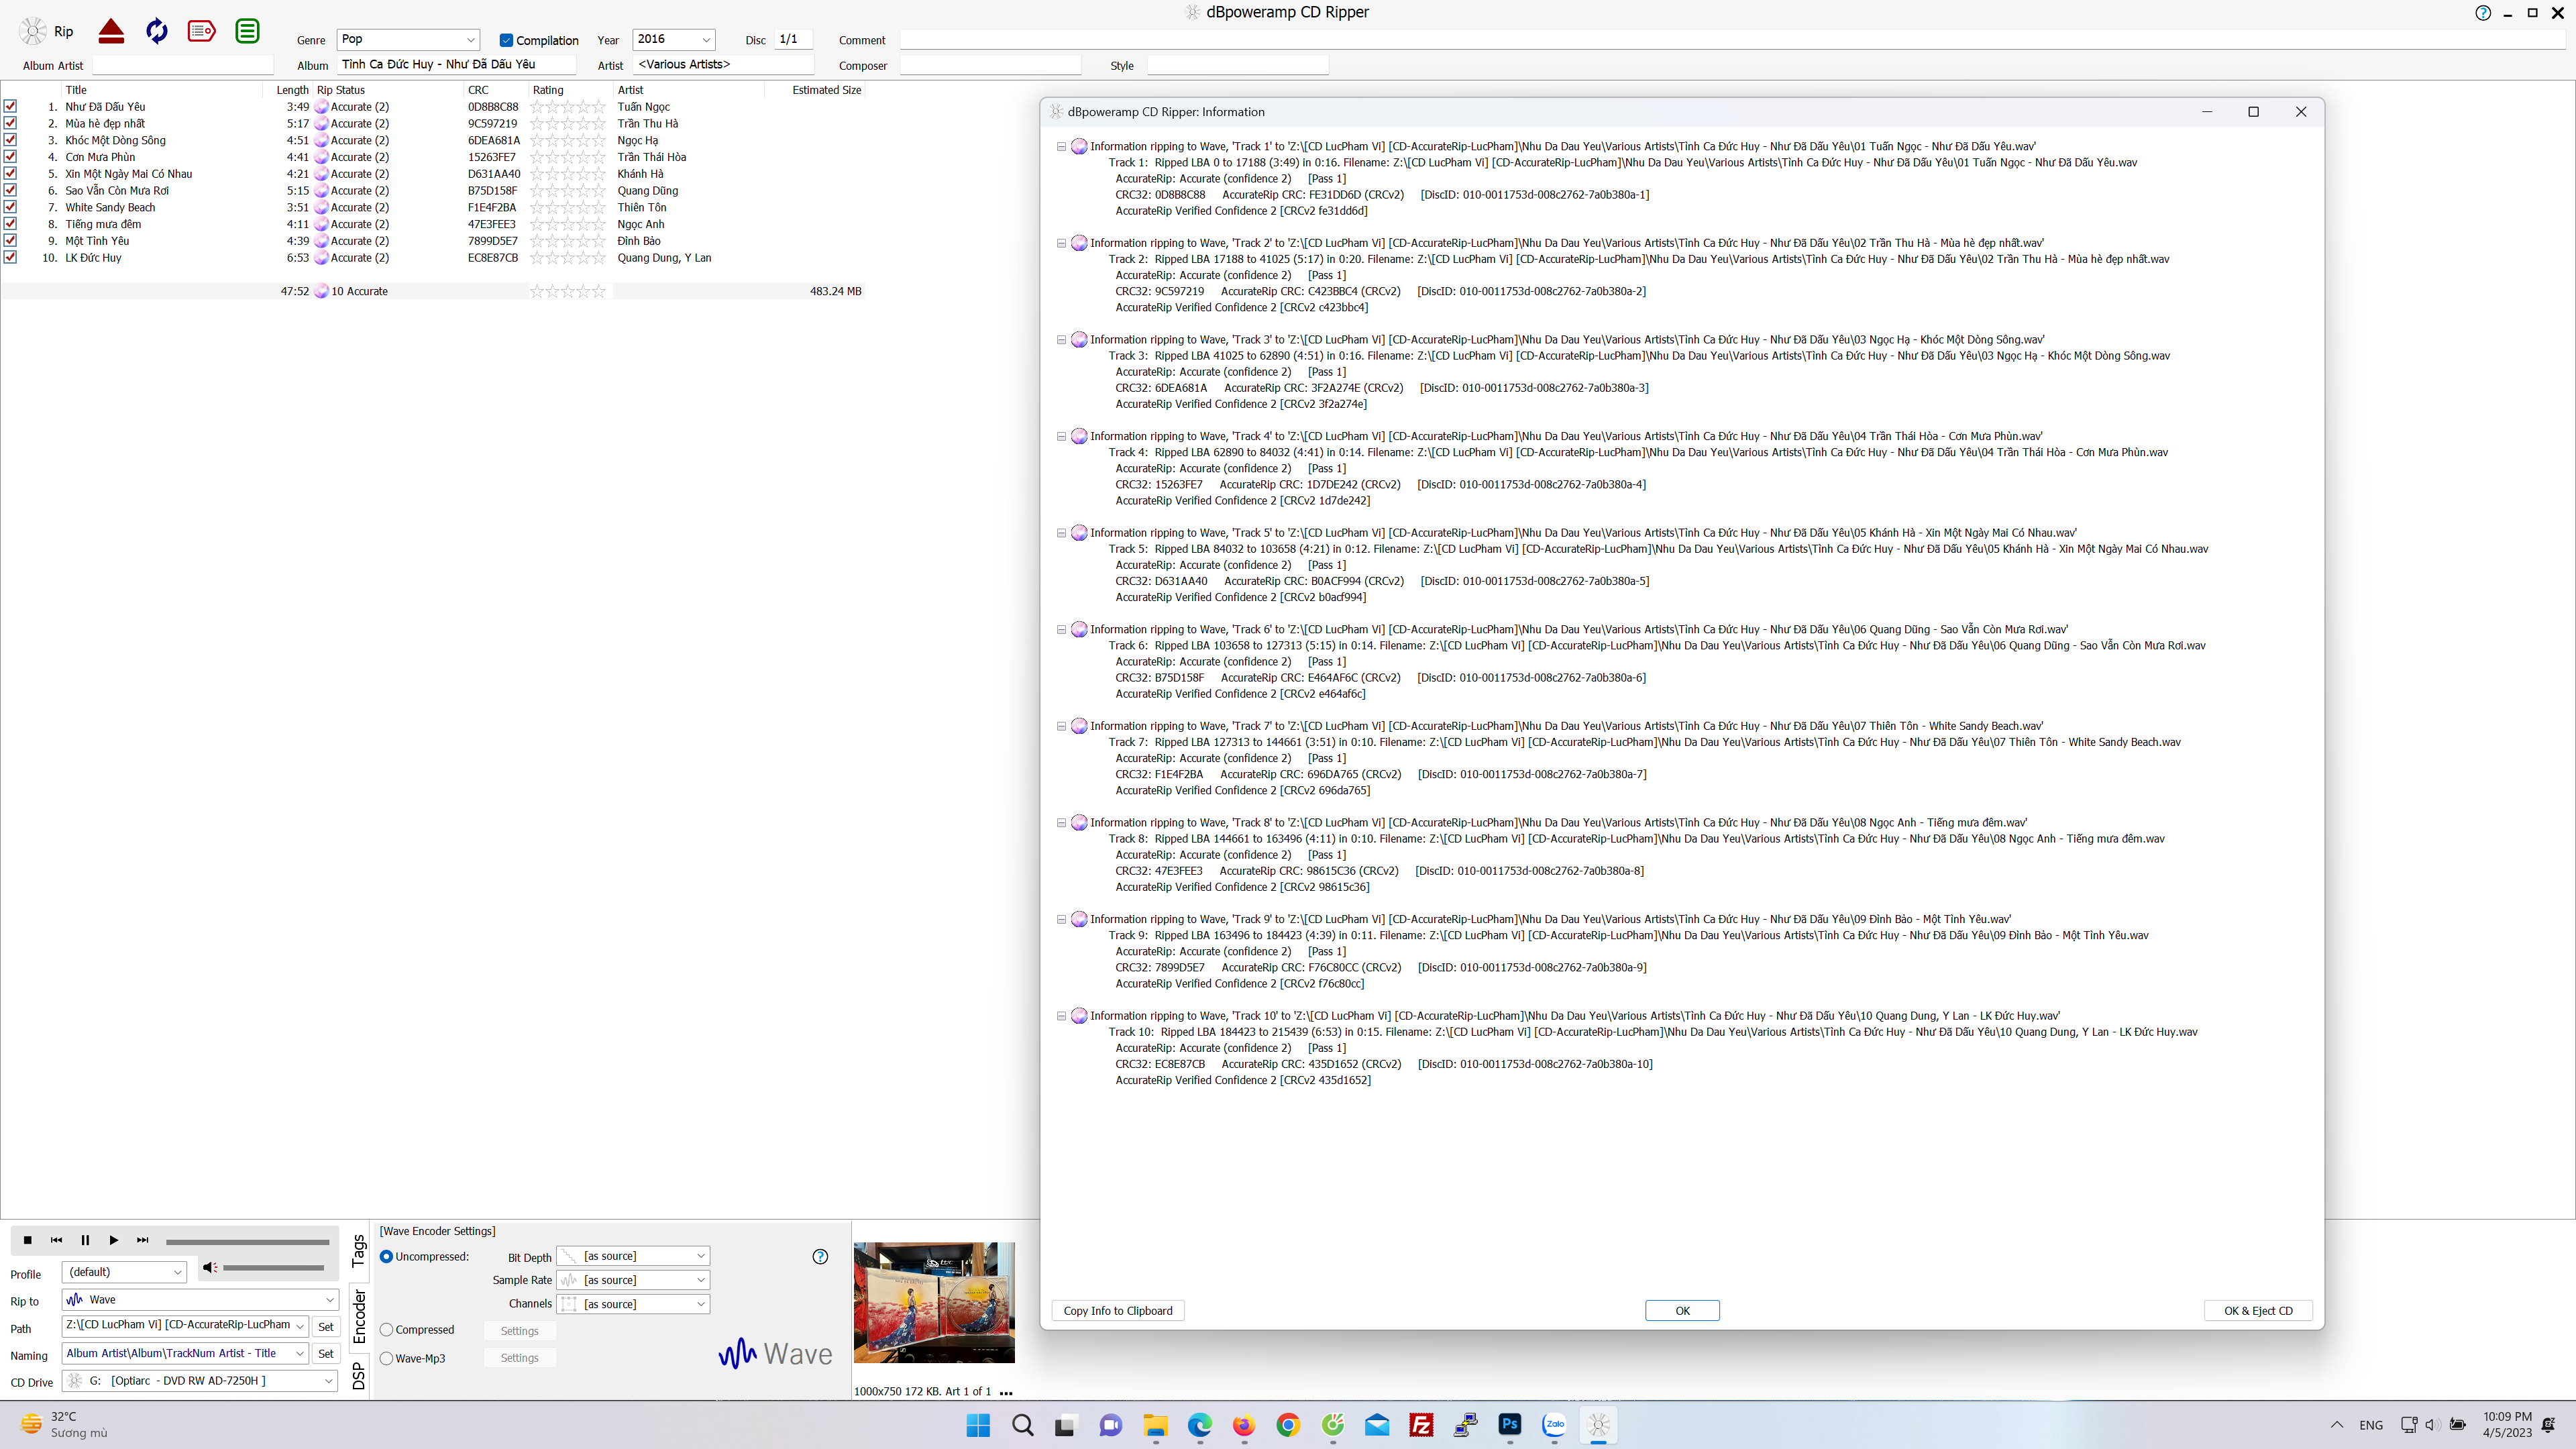Screen dimensions: 2576x1449
Task: Open the Year dropdown
Action: coord(706,40)
